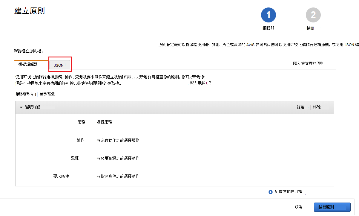This screenshot has height=216, width=359.
Task: Click the 檢閱原則 button
Action: (332, 207)
